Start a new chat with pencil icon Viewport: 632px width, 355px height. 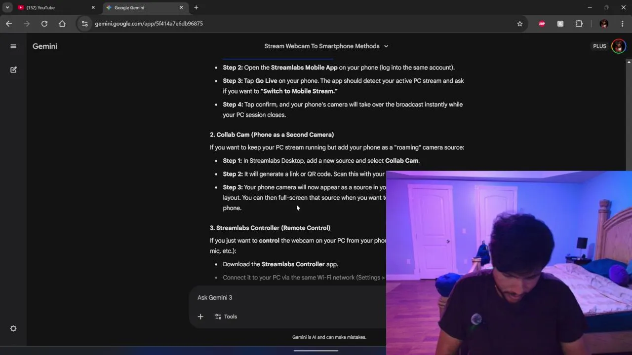click(x=13, y=70)
